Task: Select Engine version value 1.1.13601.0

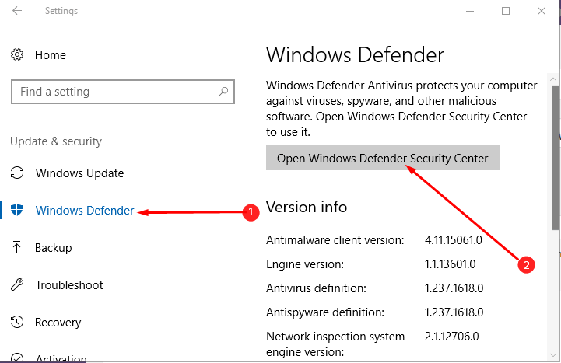Action: point(450,264)
